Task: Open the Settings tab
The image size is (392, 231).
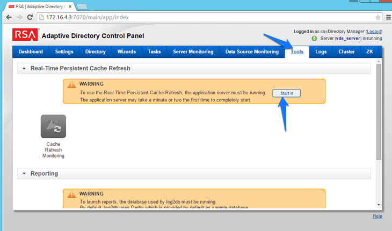Action: click(64, 51)
